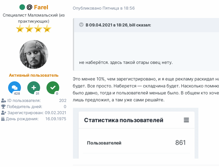Screen dimensions: 219x167
Task: Click the four gold rank stars
Action: click(34, 28)
